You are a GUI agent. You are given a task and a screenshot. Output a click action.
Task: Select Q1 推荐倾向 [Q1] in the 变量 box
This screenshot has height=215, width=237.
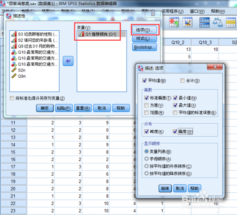click(x=102, y=34)
